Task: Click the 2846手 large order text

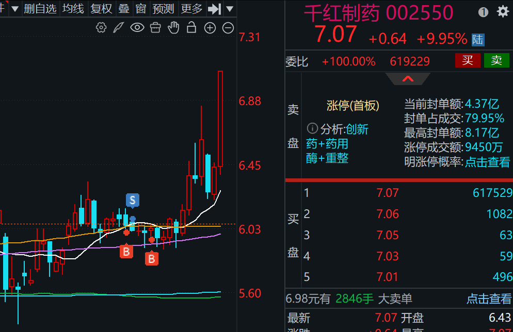Action: coord(355,298)
